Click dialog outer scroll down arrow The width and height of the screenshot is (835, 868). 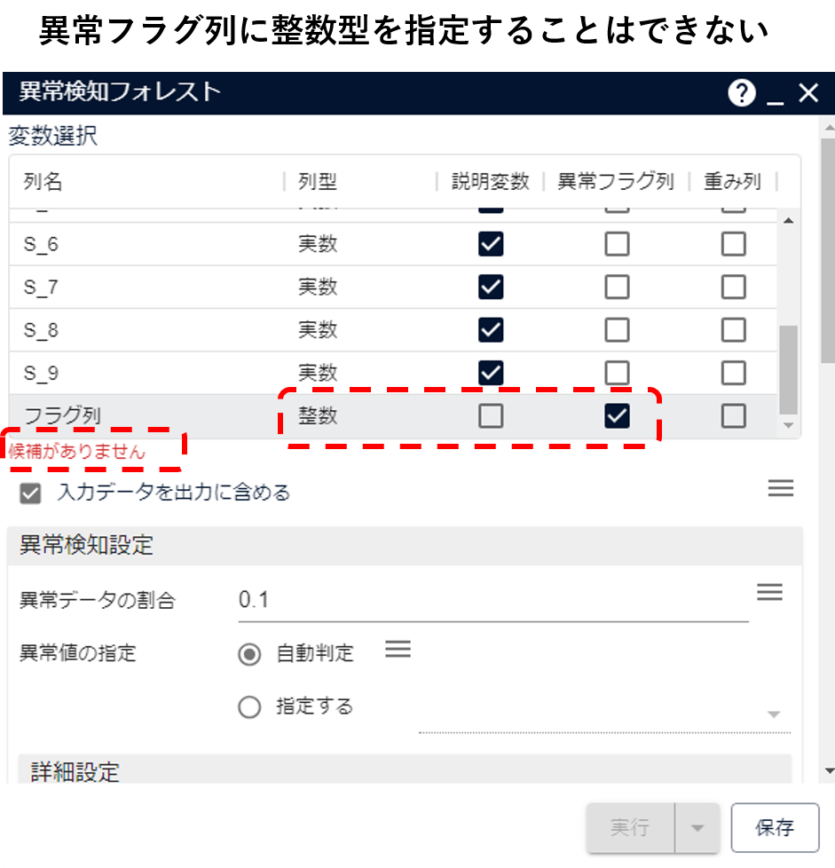(829, 770)
